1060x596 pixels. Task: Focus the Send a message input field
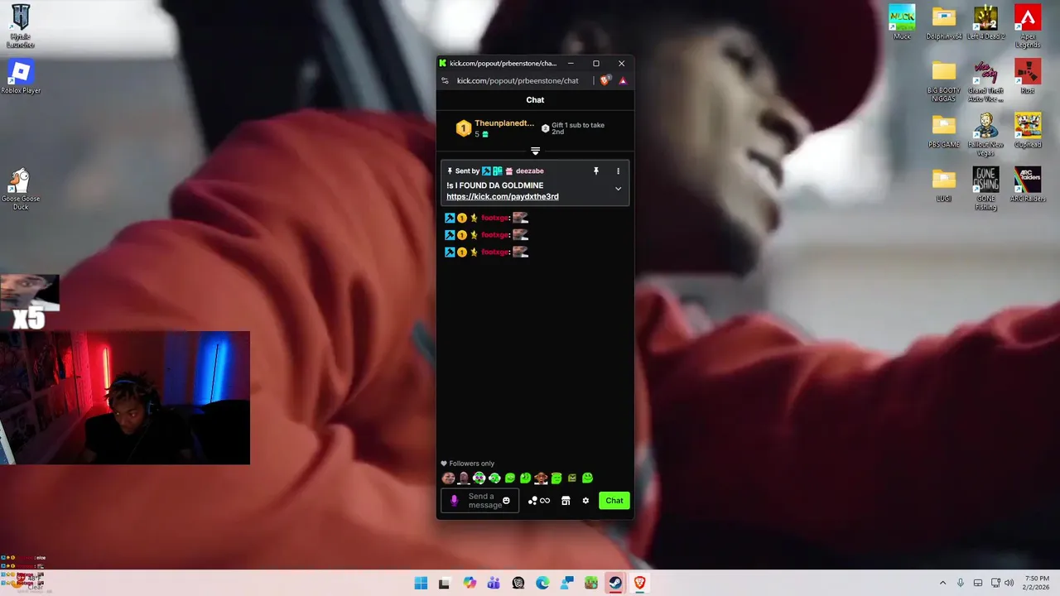480,501
